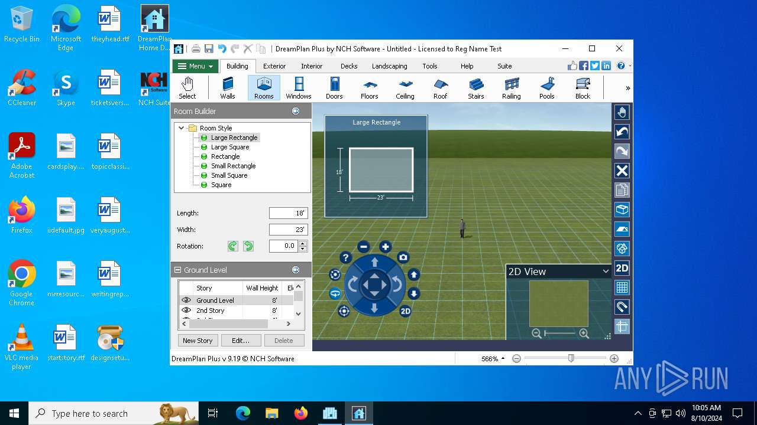Toggle visibility of 2nd Story
This screenshot has width=757, height=425.
tap(186, 310)
